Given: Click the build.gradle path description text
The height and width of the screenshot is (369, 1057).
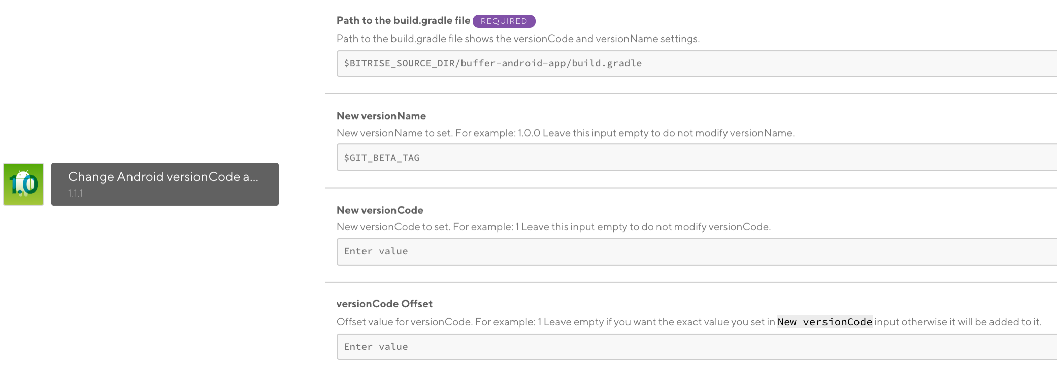Looking at the screenshot, I should click(x=518, y=39).
